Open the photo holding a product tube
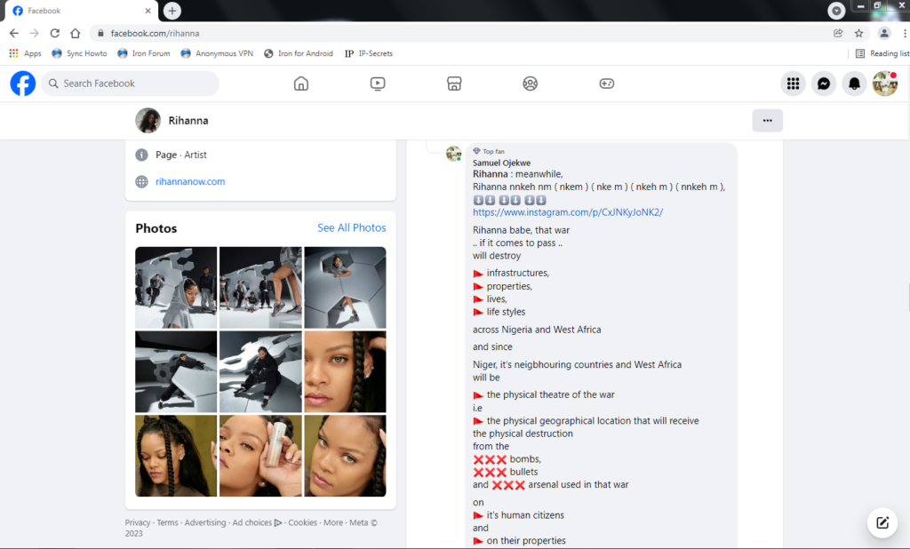The height and width of the screenshot is (549, 910). point(260,456)
